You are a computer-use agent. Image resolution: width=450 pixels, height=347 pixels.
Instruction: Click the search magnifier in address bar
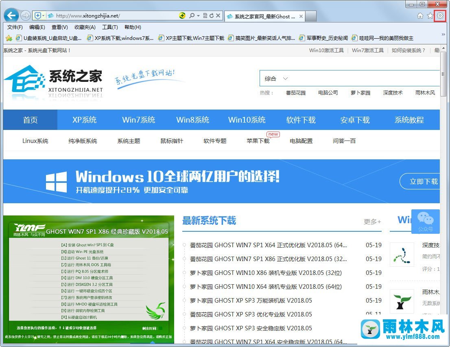tap(192, 15)
